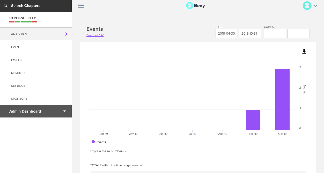Viewport: 324px width, 173px height.
Task: Click Download CSV link
Action: point(95,35)
